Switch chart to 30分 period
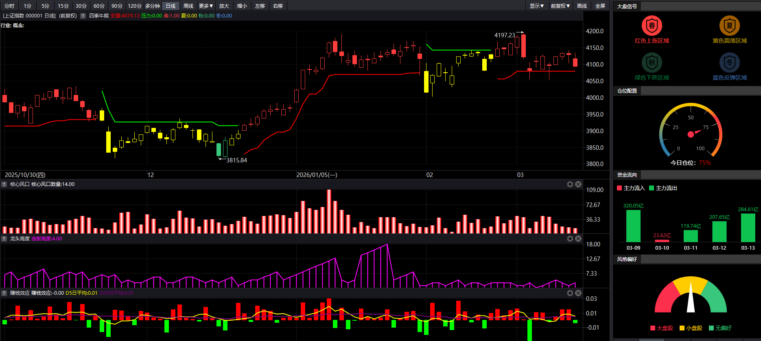 click(81, 6)
